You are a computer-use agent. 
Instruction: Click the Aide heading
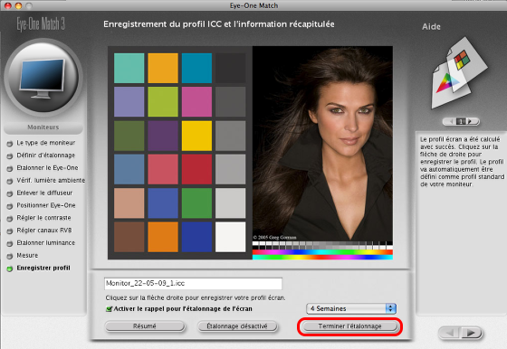tap(431, 26)
